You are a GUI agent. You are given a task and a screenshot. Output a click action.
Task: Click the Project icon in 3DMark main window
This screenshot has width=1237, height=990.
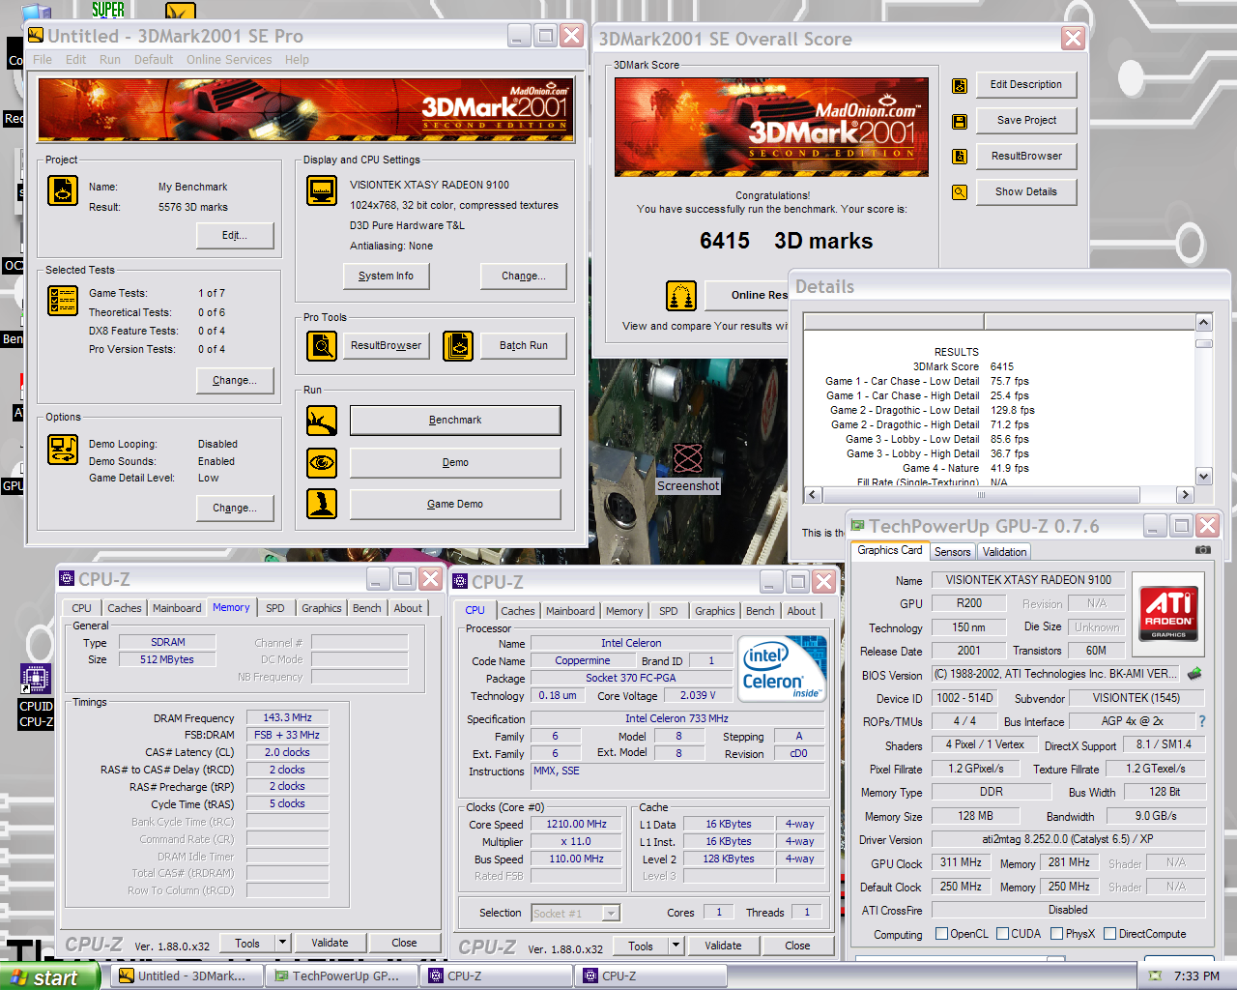[63, 190]
